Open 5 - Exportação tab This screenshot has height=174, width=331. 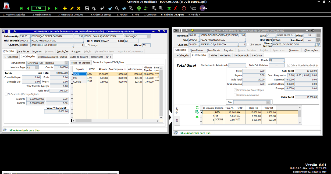[x=241, y=55]
